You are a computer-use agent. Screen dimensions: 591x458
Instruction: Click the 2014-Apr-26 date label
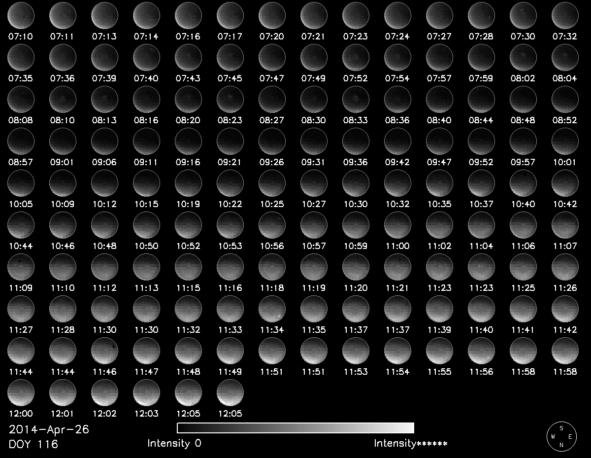49,429
